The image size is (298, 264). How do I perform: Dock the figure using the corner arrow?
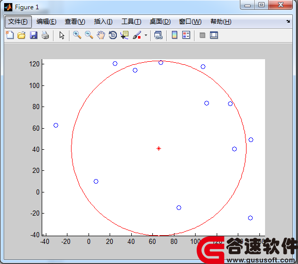(288, 21)
